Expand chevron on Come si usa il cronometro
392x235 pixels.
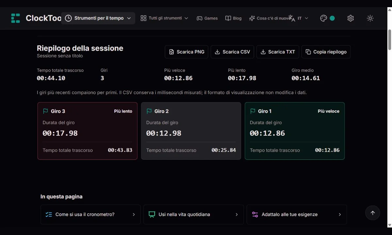point(134,214)
